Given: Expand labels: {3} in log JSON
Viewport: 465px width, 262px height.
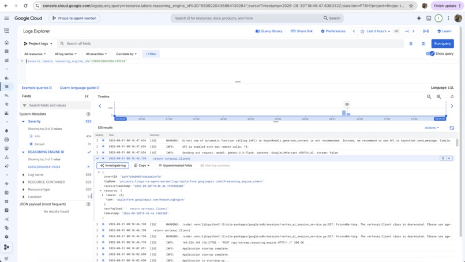Looking at the screenshot, I should (103, 195).
